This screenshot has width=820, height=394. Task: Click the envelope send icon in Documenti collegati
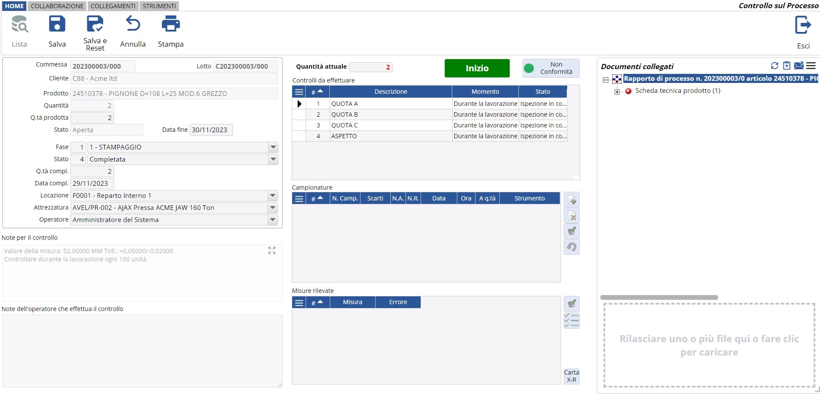coord(798,66)
